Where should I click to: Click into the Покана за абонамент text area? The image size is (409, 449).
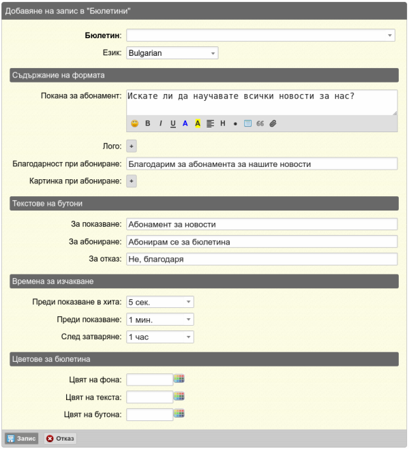(x=262, y=102)
